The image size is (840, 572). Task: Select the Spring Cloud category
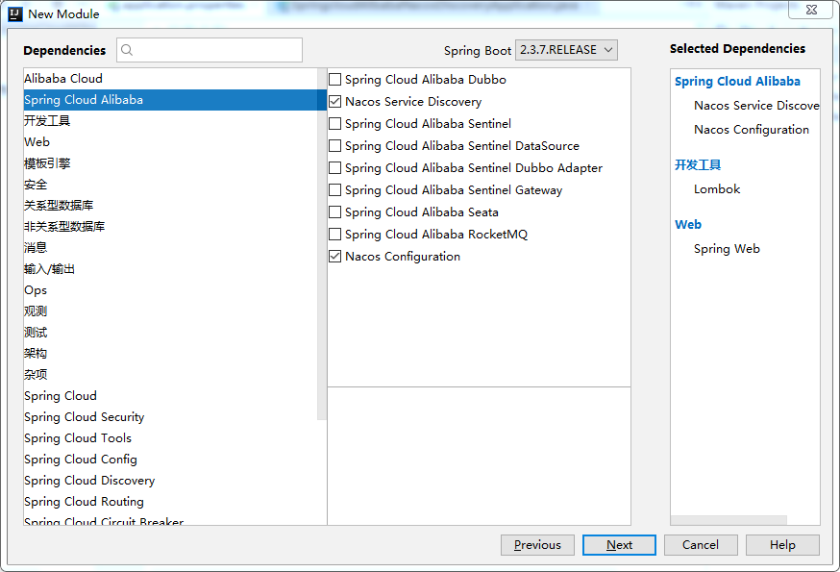[170, 396]
